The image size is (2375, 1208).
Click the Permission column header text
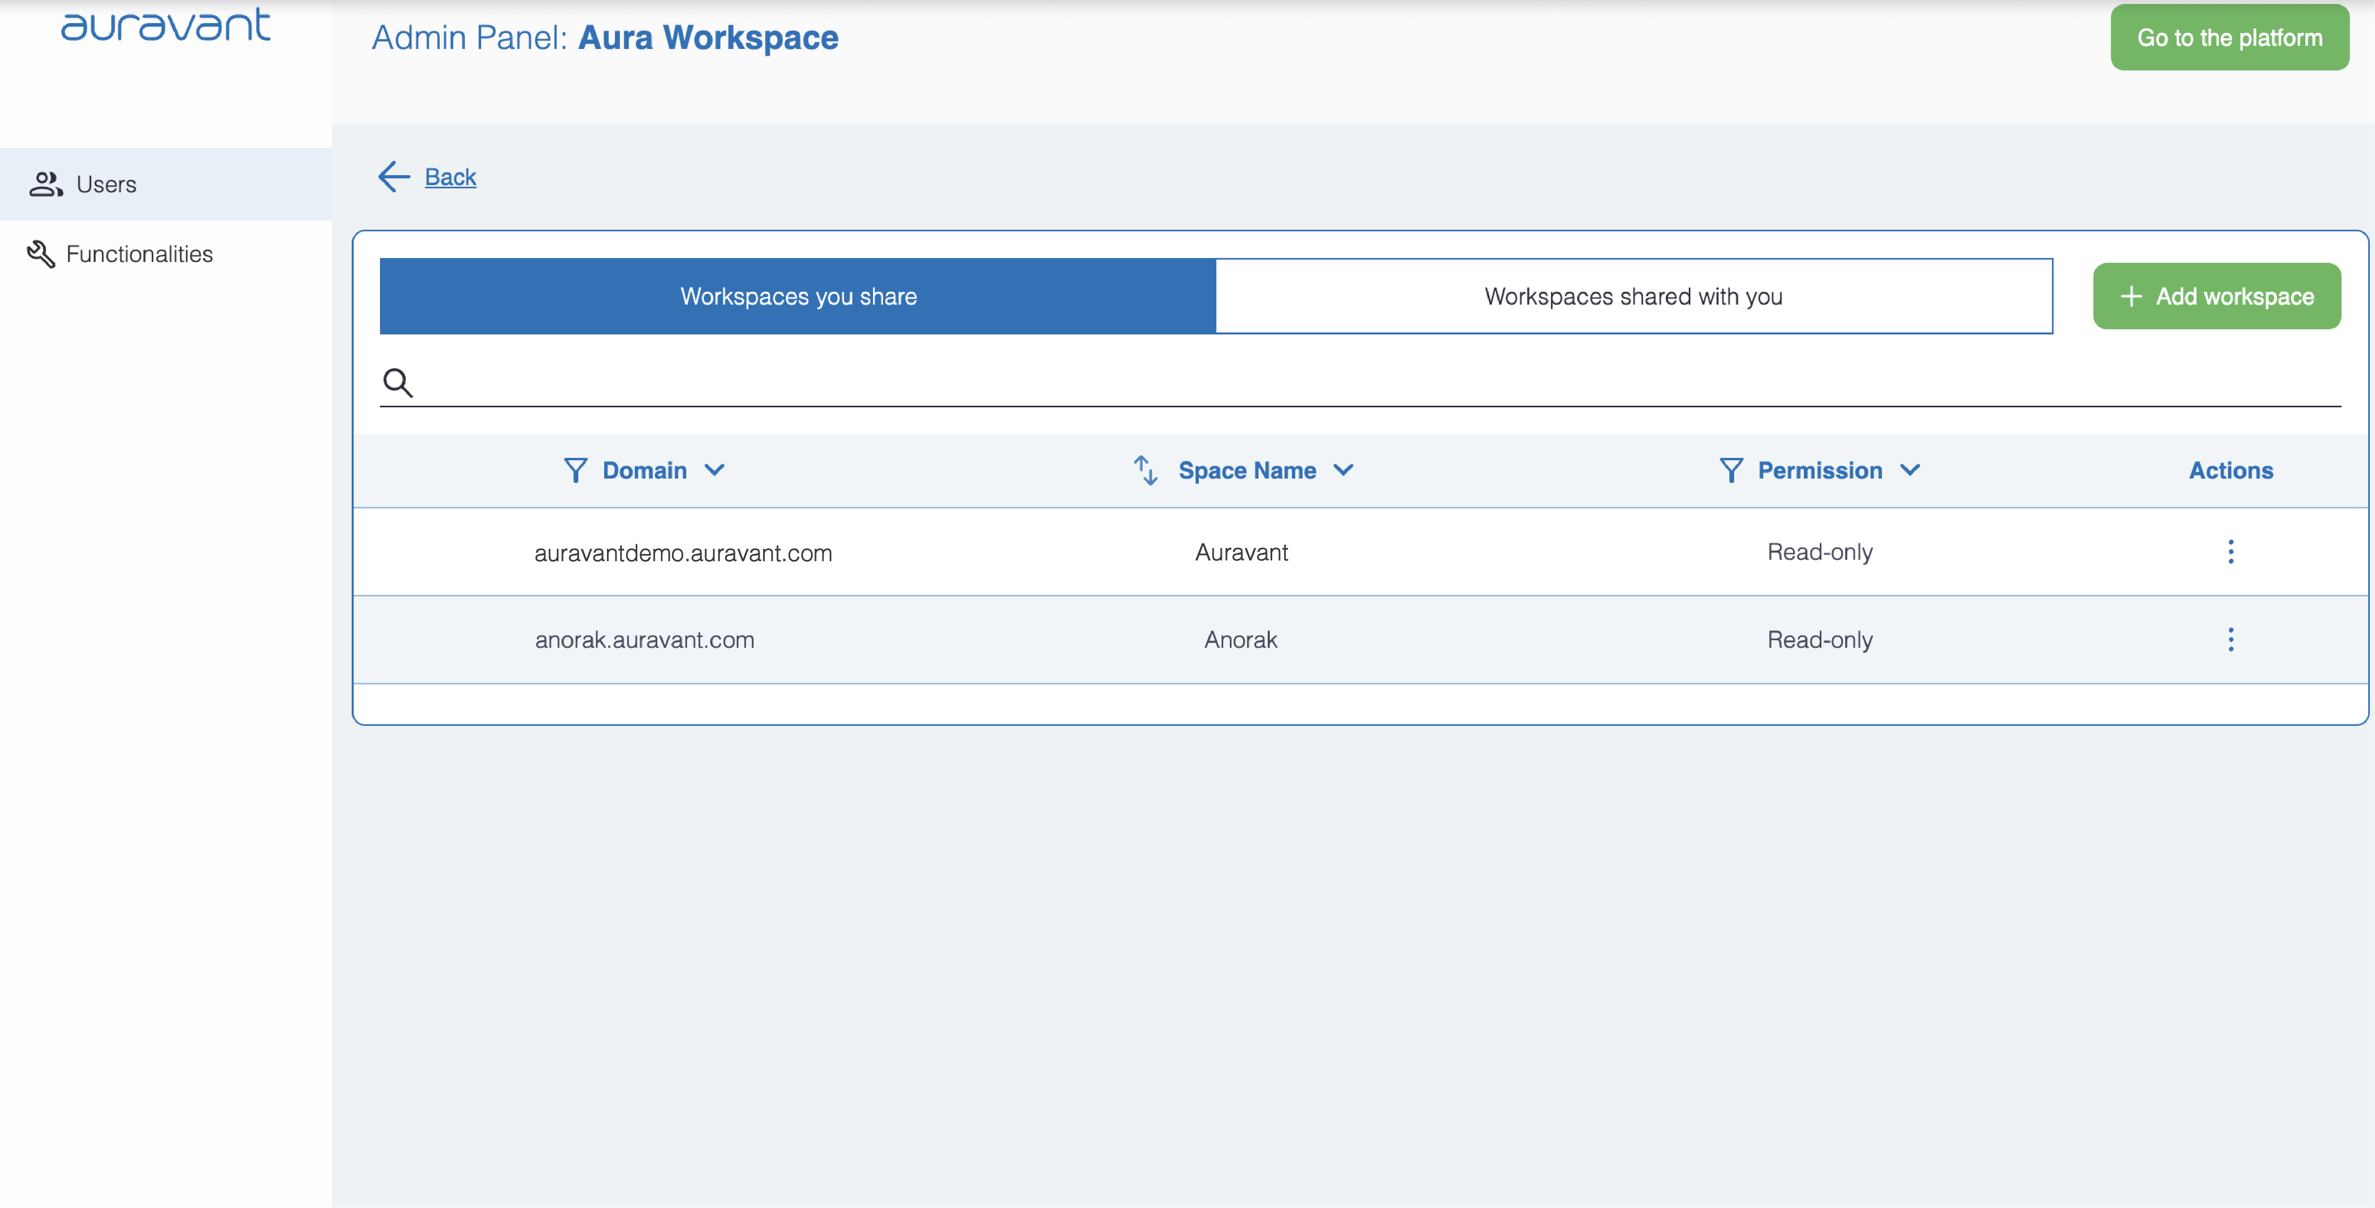pyautogui.click(x=1820, y=471)
